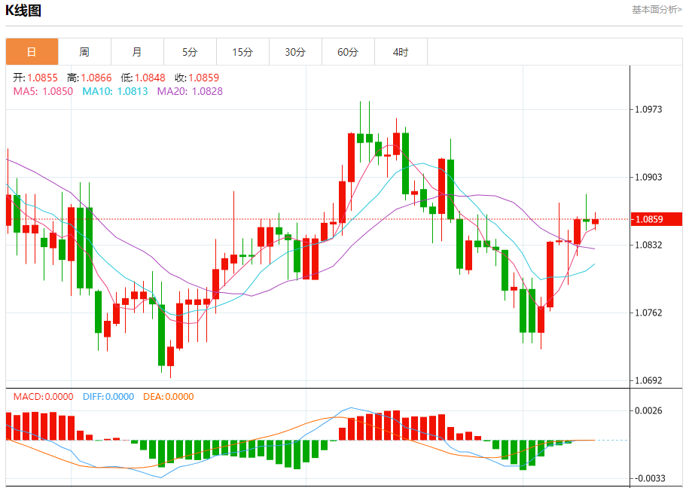Select the 15分 timeframe tab
This screenshot has height=488, width=686.
pyautogui.click(x=242, y=52)
